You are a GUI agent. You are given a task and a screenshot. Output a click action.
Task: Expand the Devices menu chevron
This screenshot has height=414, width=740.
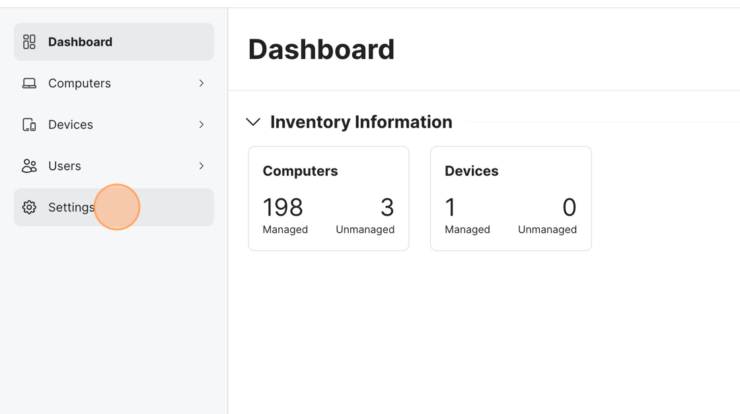(x=202, y=125)
